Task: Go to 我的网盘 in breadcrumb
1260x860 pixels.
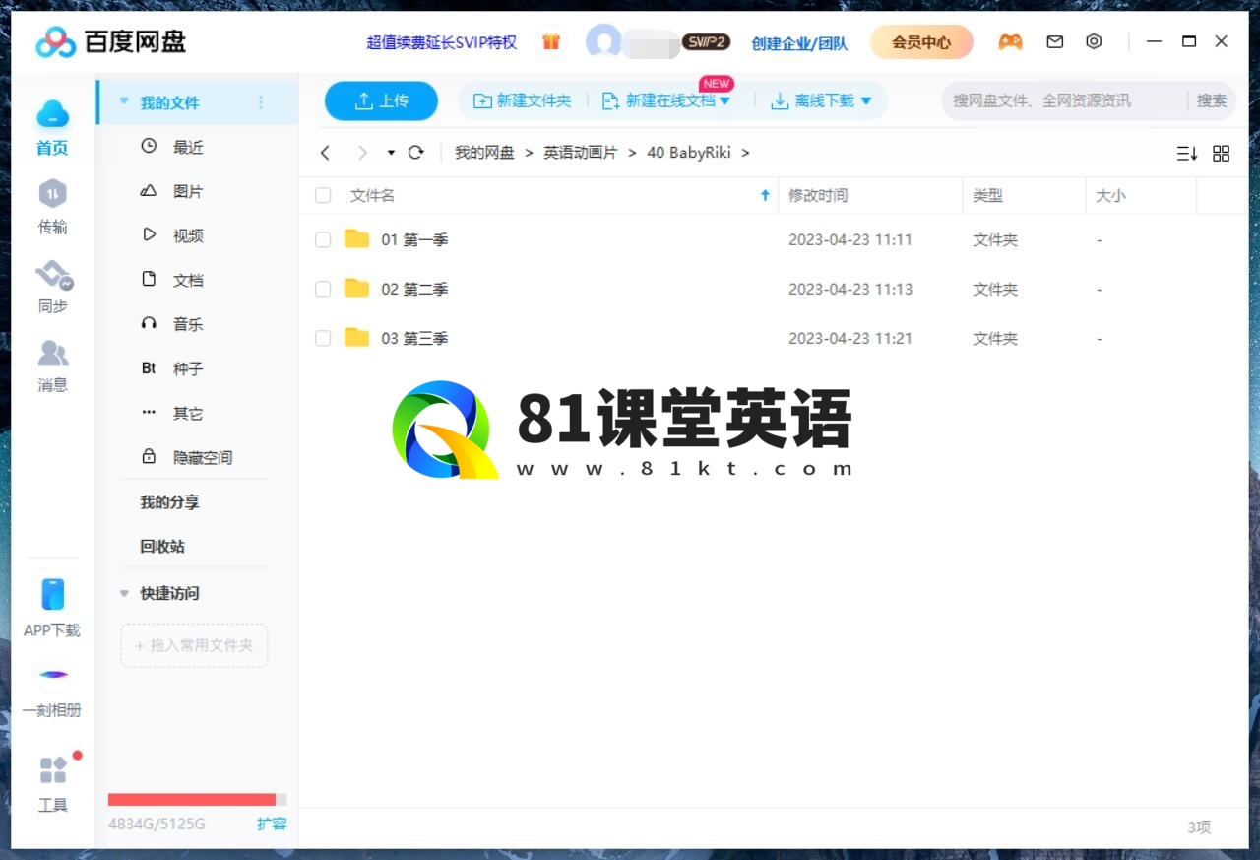Action: (x=484, y=153)
